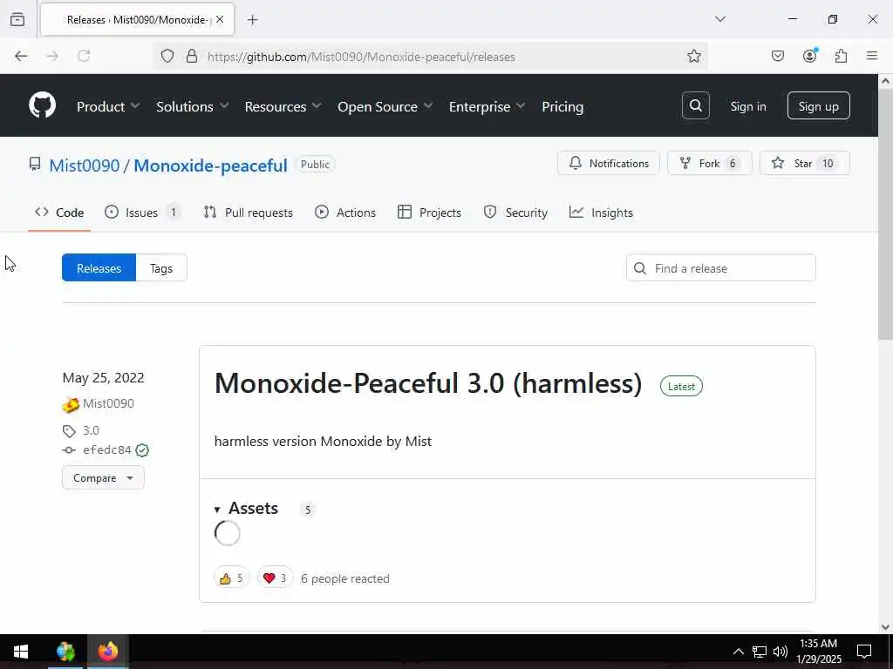Focus the Find a release field
Image resolution: width=893 pixels, height=669 pixels.
720,268
